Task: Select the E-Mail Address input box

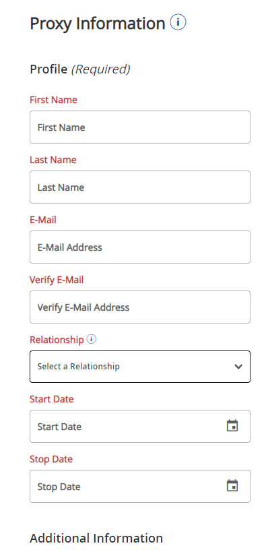Action: pos(140,247)
